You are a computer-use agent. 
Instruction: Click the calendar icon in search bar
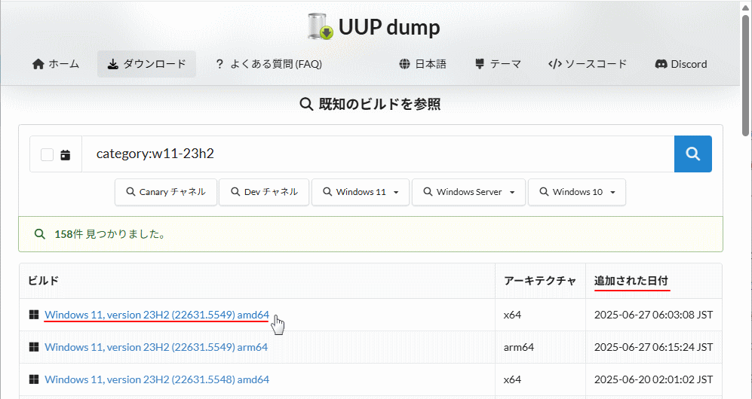[x=65, y=154]
